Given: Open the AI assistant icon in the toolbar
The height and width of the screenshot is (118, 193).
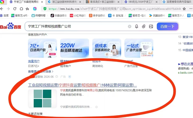Looking at the screenshot, I should pyautogui.click(x=35, y=9).
